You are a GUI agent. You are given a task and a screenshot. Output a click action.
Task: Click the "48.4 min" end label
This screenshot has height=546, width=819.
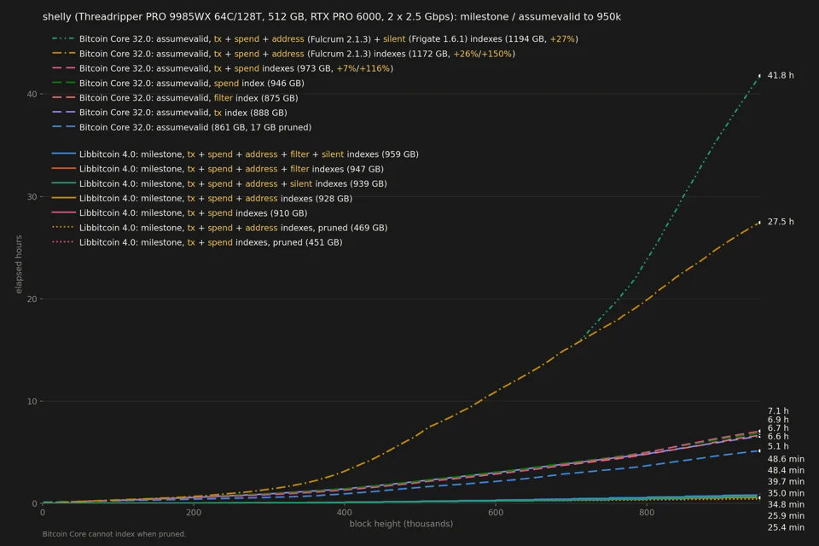click(x=786, y=470)
